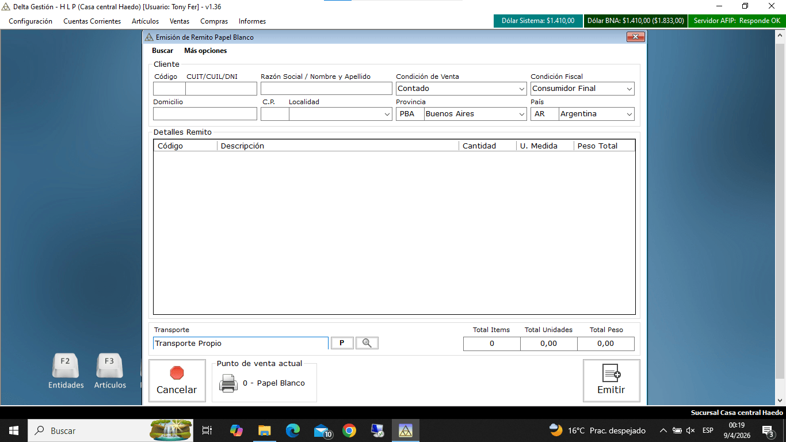This screenshot has height=442, width=786.
Task: Click the Total Unidades value box
Action: tap(549, 344)
